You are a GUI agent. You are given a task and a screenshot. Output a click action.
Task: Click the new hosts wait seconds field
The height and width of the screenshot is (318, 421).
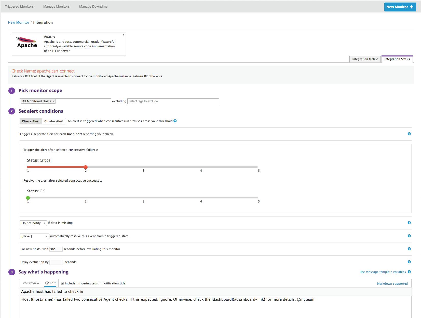tap(56, 249)
